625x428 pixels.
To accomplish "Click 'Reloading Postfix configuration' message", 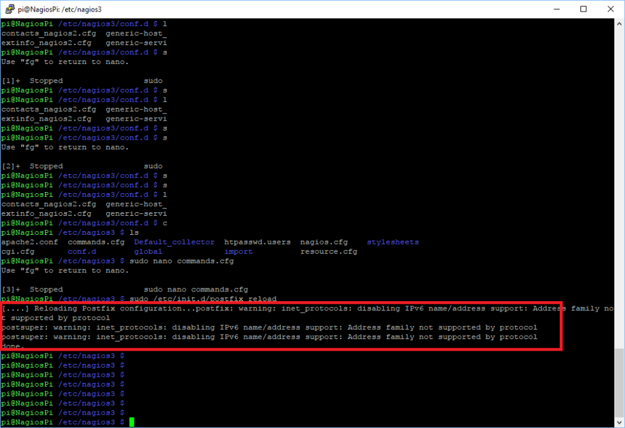I will pos(114,309).
